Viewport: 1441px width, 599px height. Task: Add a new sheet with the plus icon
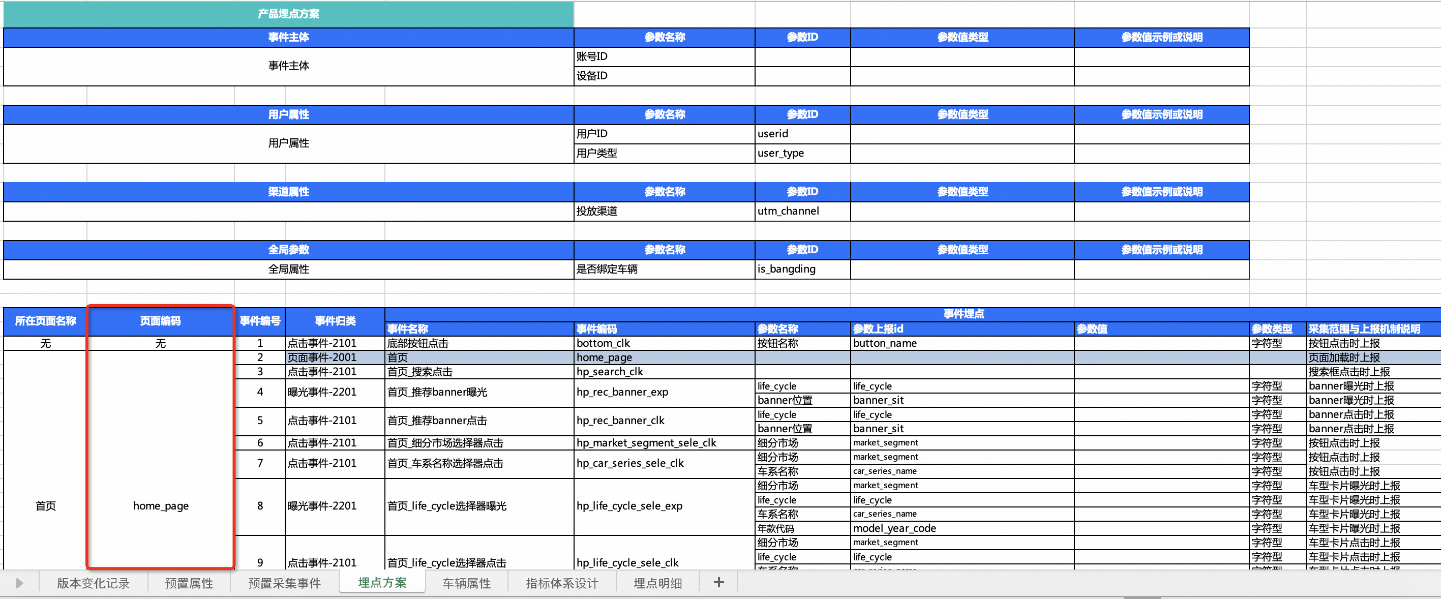point(719,583)
